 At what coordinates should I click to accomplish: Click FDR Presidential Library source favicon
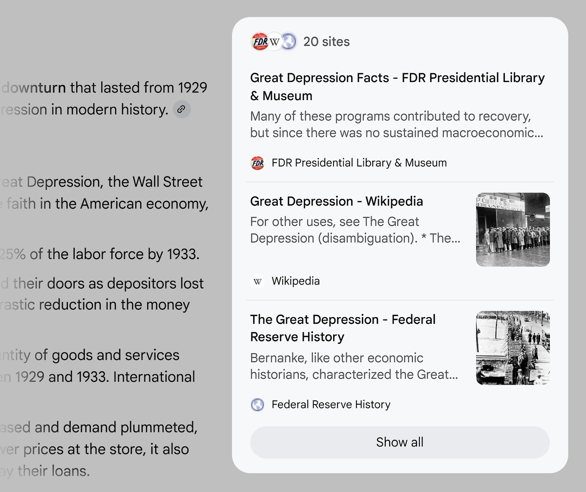point(257,163)
